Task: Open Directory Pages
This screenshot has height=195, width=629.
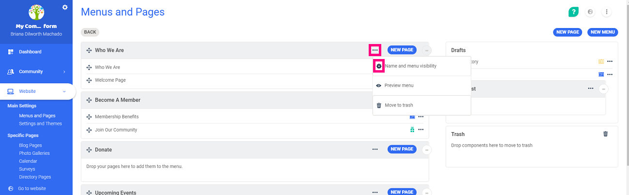Action: pyautogui.click(x=35, y=177)
